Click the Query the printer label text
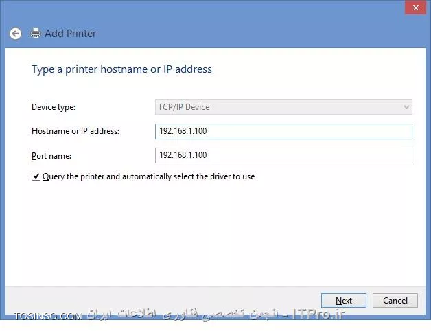This screenshot has width=431, height=331. pos(149,176)
